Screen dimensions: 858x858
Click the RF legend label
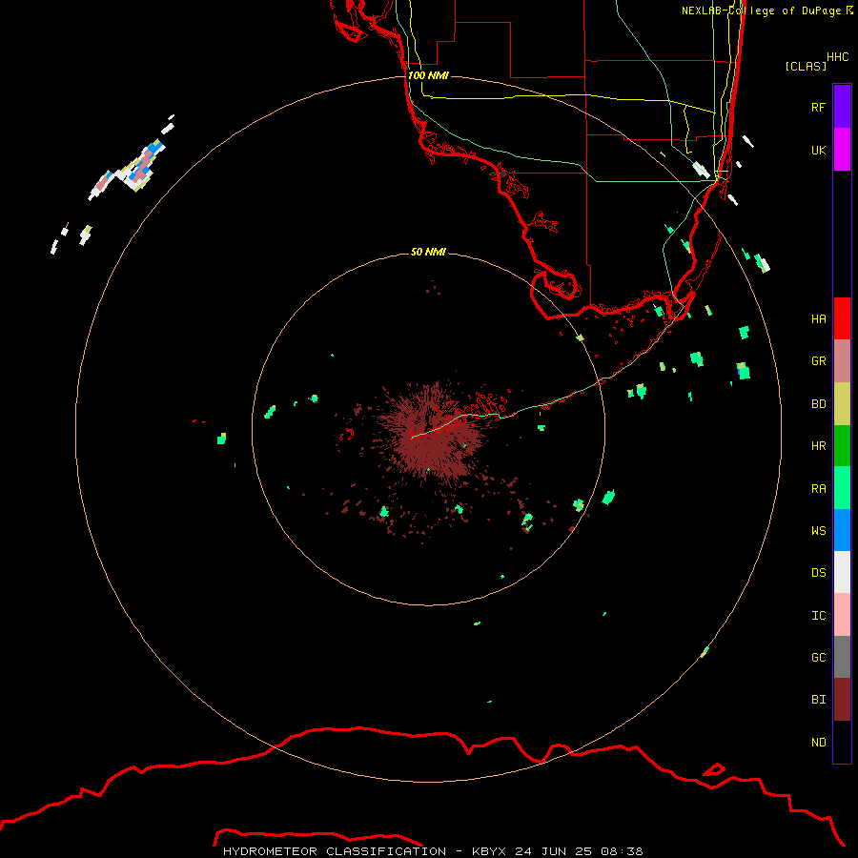(x=818, y=107)
